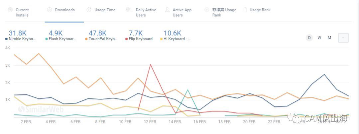Switch to Daily Active Users tab
The image size is (359, 134).
tap(146, 13)
